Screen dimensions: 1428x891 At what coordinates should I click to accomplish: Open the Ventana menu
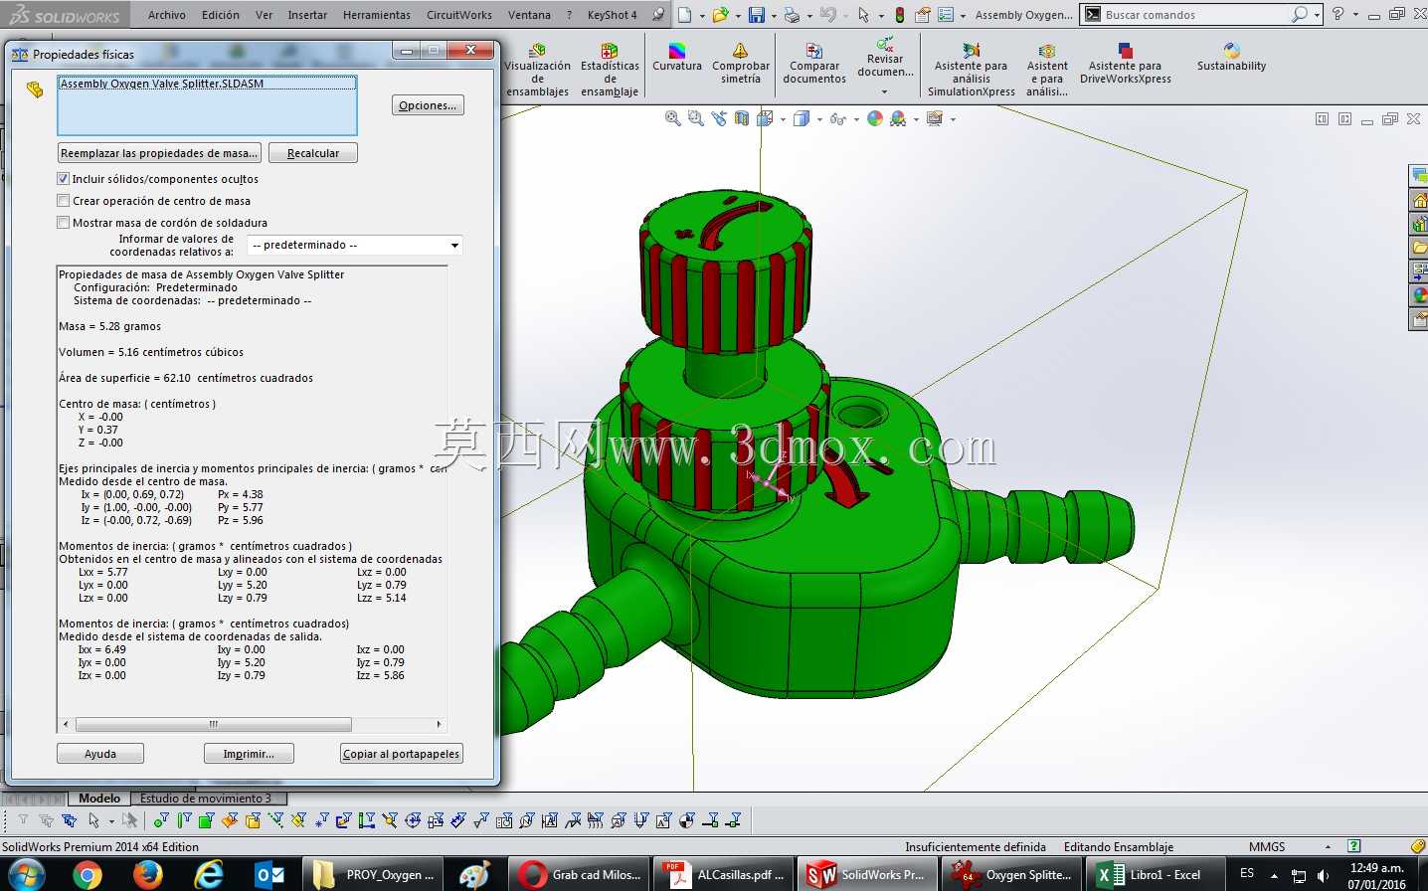[529, 15]
